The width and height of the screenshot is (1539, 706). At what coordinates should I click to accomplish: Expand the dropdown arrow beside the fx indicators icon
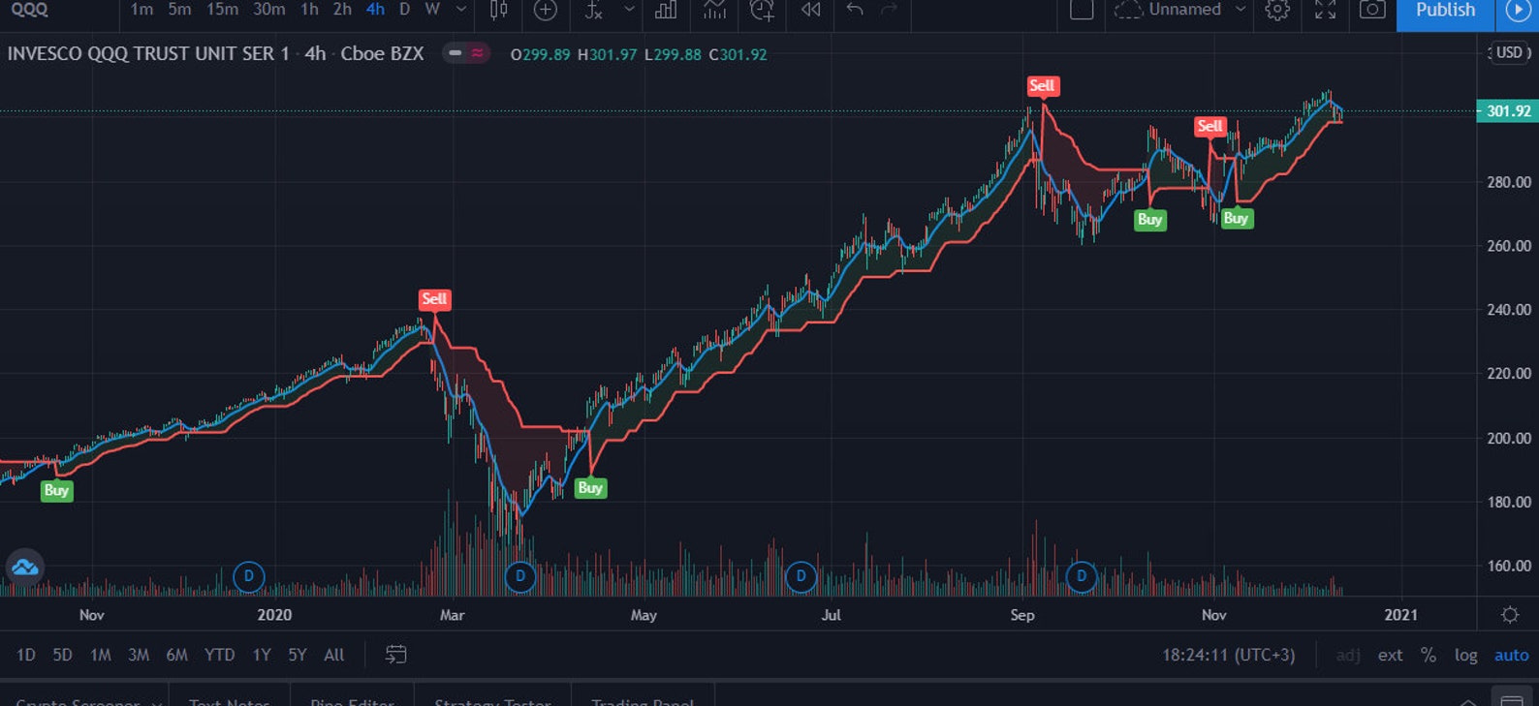coord(629,10)
